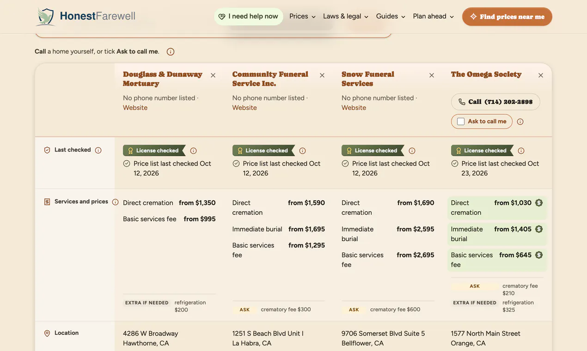Open the Guides dropdown
587x351 pixels.
(391, 16)
